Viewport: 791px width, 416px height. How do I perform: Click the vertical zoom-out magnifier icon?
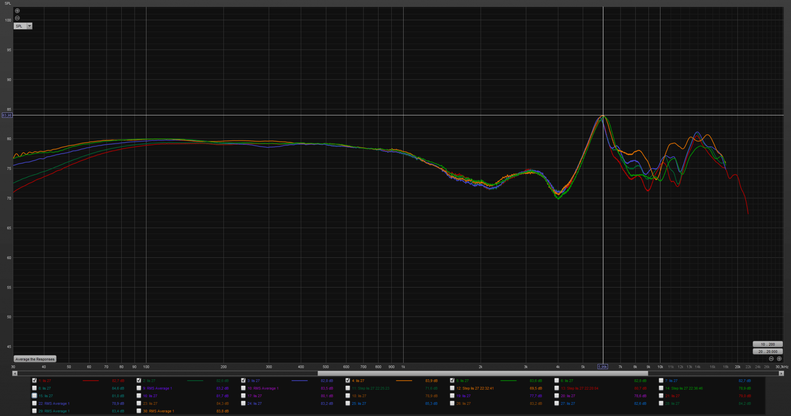coord(17,18)
